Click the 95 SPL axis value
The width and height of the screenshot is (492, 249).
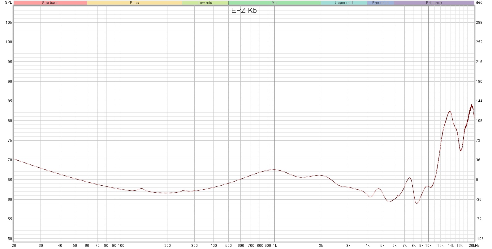10,62
